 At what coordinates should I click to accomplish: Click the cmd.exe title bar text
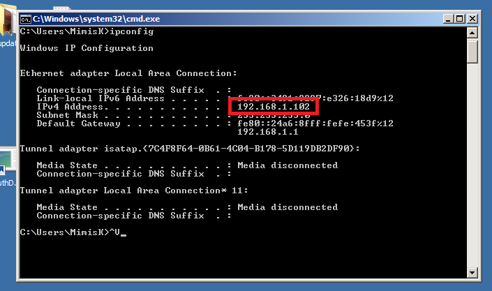click(96, 19)
